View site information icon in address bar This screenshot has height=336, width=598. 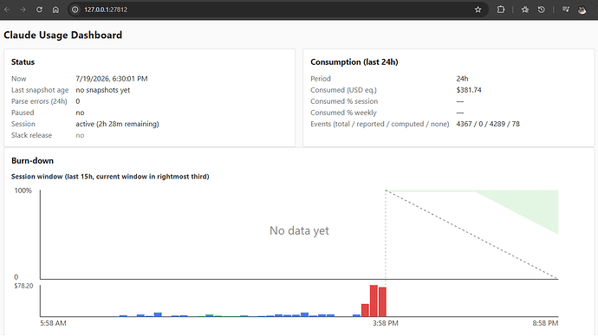pos(75,10)
